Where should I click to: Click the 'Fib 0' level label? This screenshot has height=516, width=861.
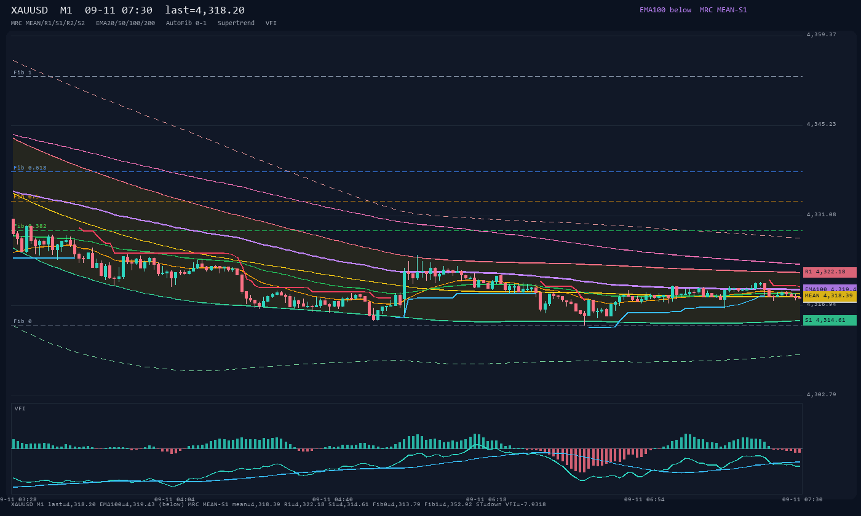23,321
